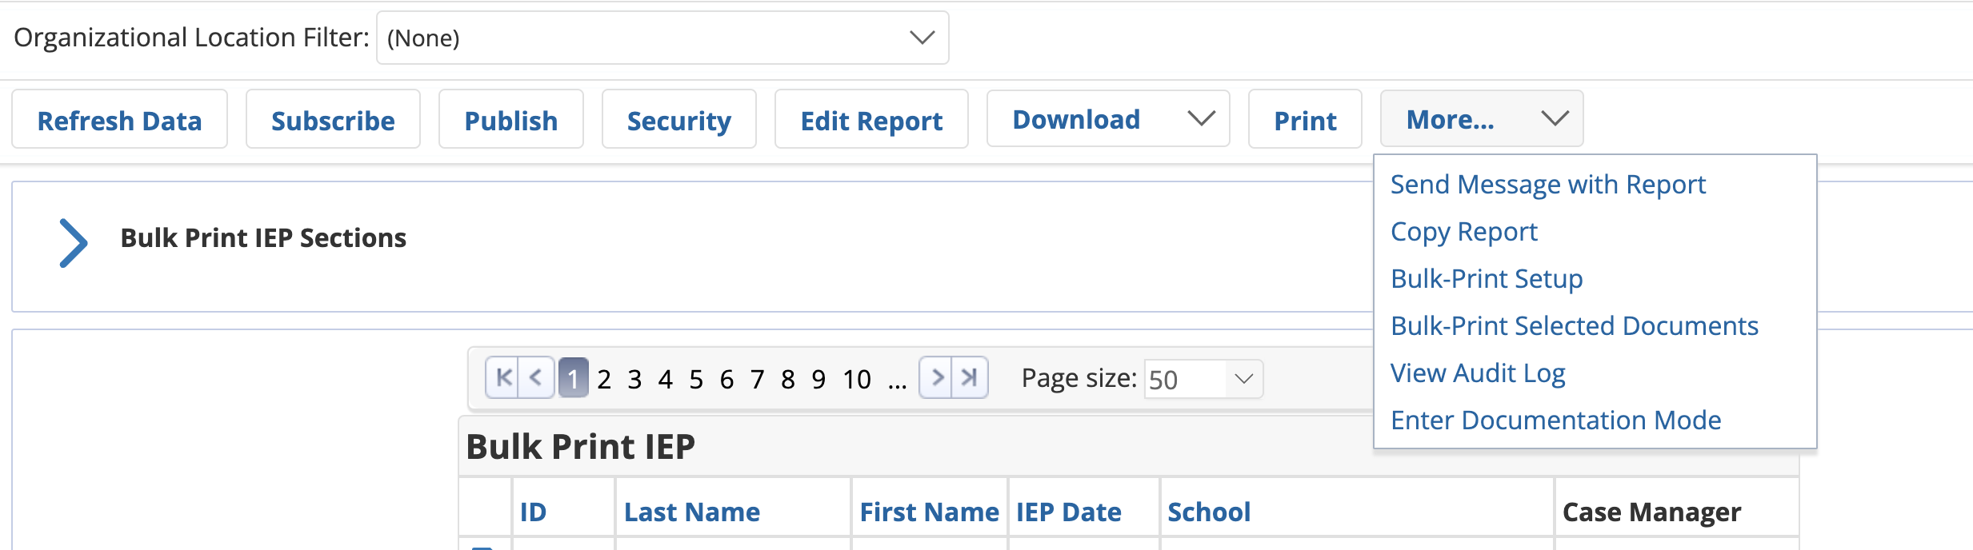Jump to last page using skip-forward icon
The height and width of the screenshot is (550, 1973).
tap(968, 378)
